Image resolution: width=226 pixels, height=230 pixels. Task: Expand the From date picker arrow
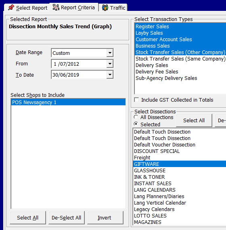point(110,64)
